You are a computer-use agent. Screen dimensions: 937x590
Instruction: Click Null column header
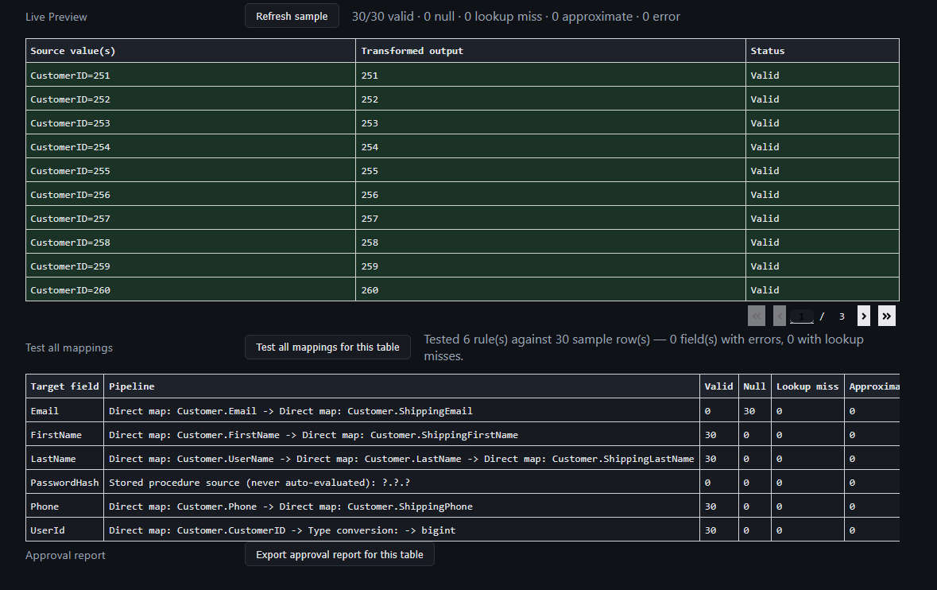(x=755, y=386)
